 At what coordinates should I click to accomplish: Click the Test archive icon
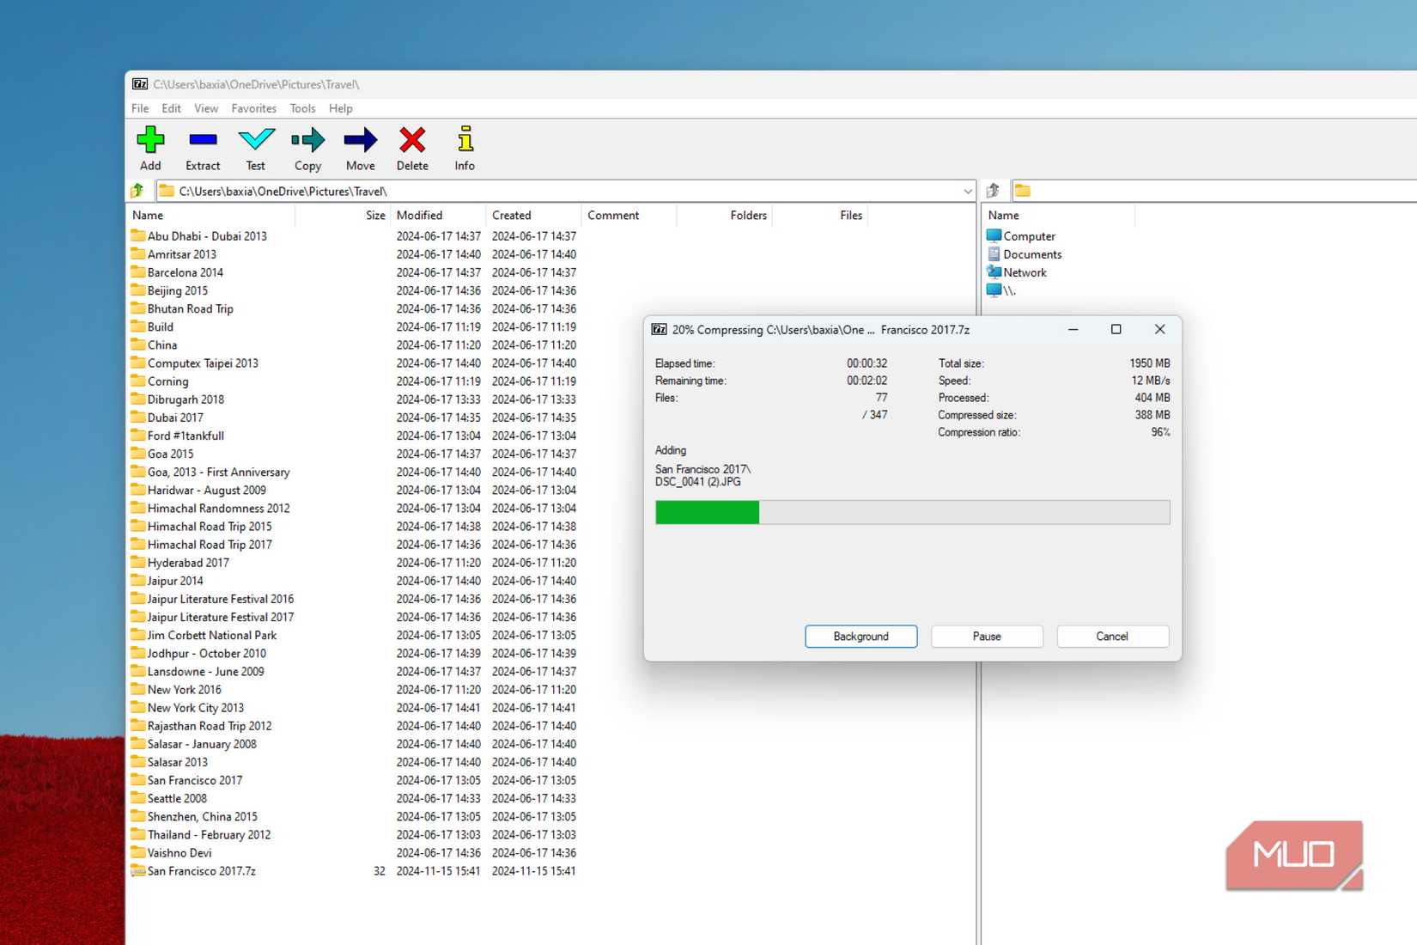tap(255, 146)
